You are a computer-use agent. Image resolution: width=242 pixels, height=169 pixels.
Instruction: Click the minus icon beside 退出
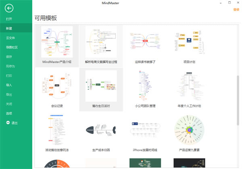(8, 123)
